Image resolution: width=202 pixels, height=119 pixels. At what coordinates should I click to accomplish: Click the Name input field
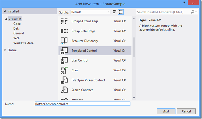[82, 104]
